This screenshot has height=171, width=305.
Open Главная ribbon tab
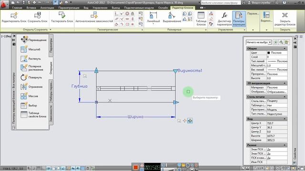coord(17,8)
